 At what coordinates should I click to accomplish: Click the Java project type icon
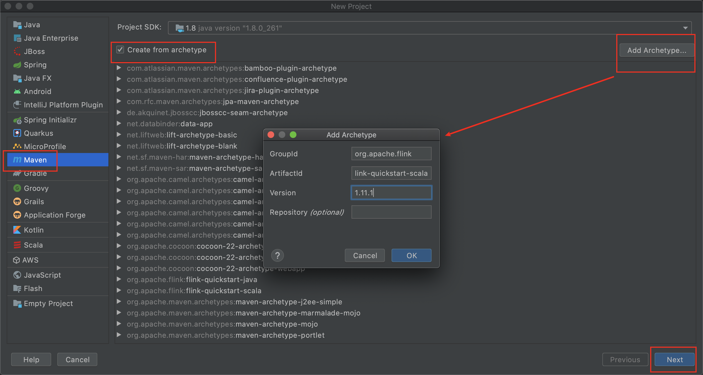(17, 25)
